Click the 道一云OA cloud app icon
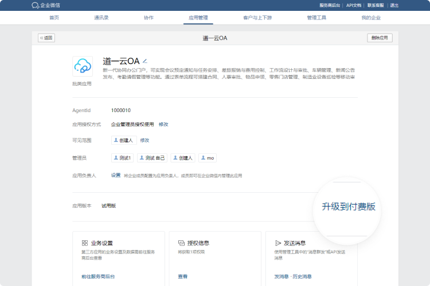The width and height of the screenshot is (430, 286). point(83,66)
